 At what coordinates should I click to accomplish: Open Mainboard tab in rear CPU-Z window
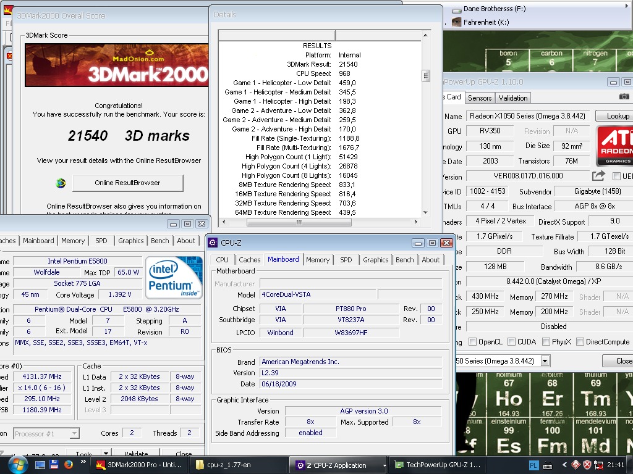pyautogui.click(x=38, y=241)
